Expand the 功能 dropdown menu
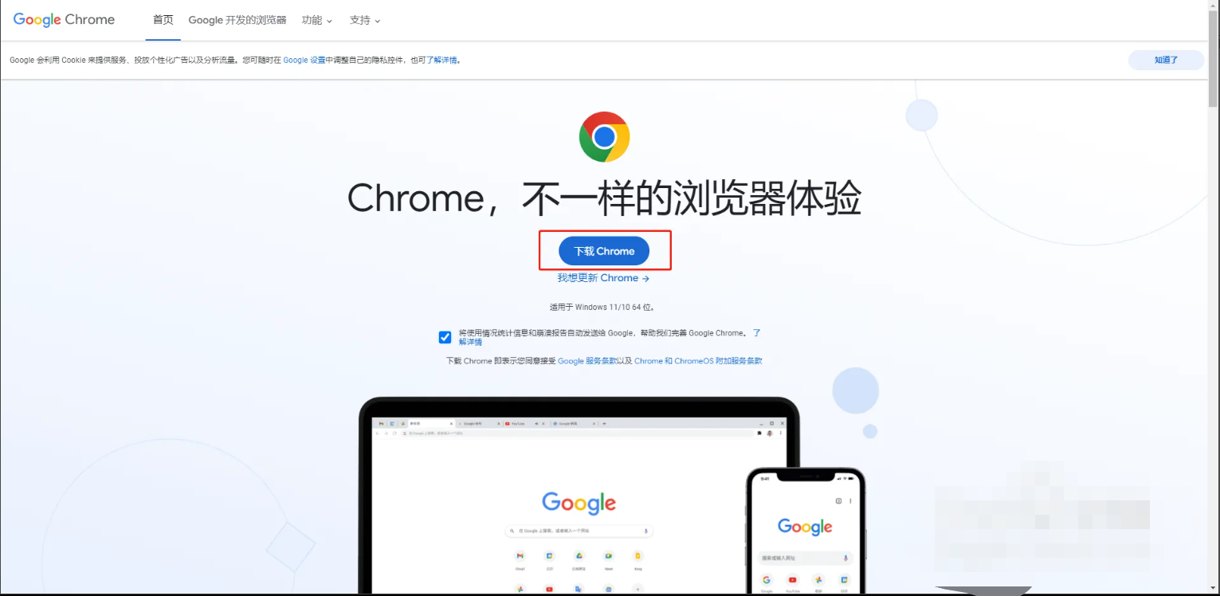 (x=317, y=20)
